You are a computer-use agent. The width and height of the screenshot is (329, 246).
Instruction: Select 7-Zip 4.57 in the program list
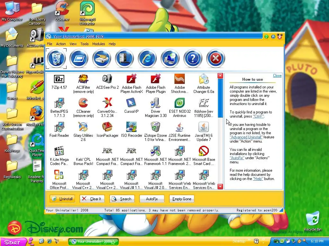click(x=59, y=82)
